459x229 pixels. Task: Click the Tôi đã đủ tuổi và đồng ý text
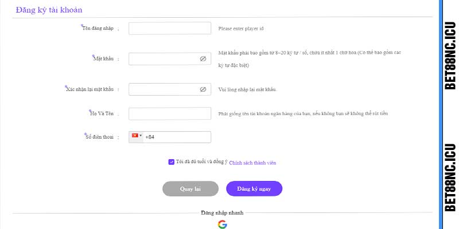pos(202,162)
